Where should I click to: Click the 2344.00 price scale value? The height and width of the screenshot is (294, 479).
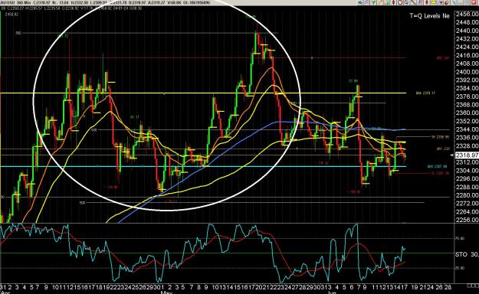467,129
